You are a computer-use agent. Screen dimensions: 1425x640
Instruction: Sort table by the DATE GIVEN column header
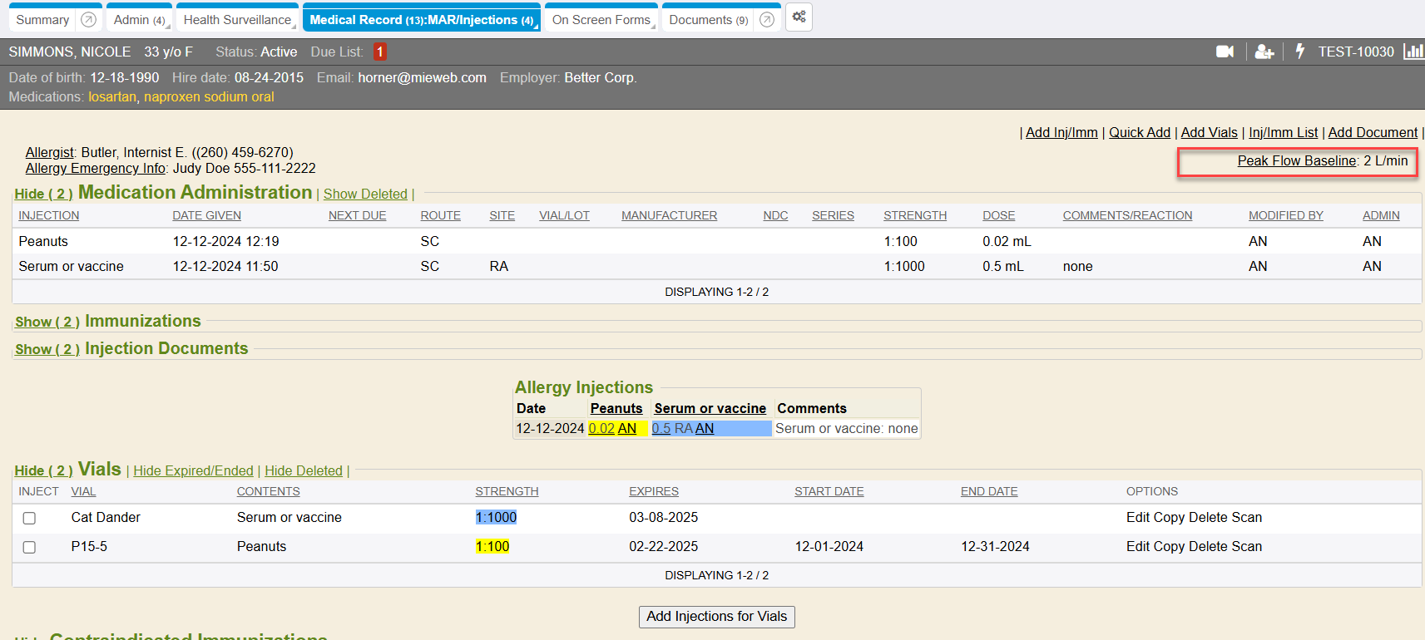click(206, 215)
